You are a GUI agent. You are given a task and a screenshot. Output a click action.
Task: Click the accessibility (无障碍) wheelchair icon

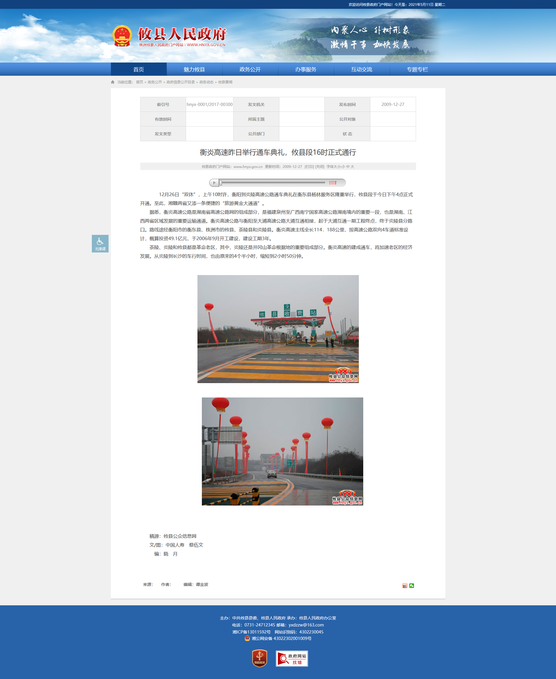point(100,243)
